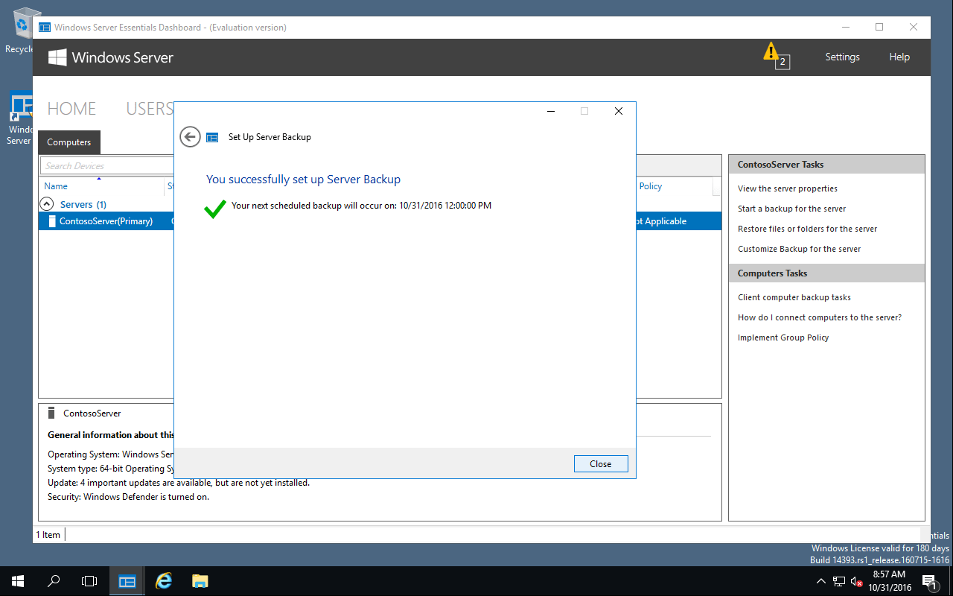953x596 pixels.
Task: Click Start a backup for the server
Action: coord(791,209)
